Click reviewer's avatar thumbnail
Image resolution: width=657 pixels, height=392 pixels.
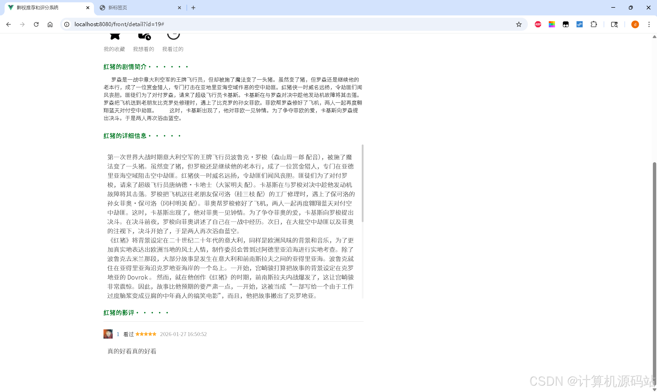coord(108,334)
